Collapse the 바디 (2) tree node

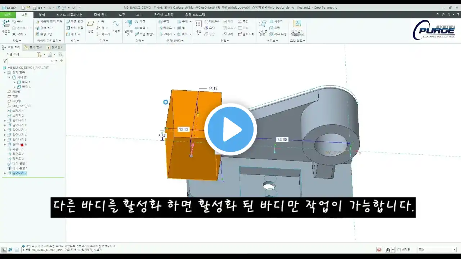[10, 77]
